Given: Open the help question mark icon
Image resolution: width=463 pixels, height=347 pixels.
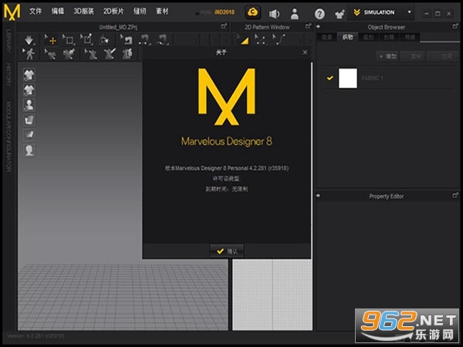Looking at the screenshot, I should pyautogui.click(x=319, y=14).
